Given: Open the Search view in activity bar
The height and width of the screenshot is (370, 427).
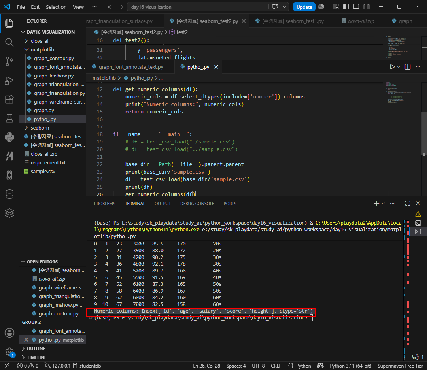Looking at the screenshot, I should (x=9, y=42).
